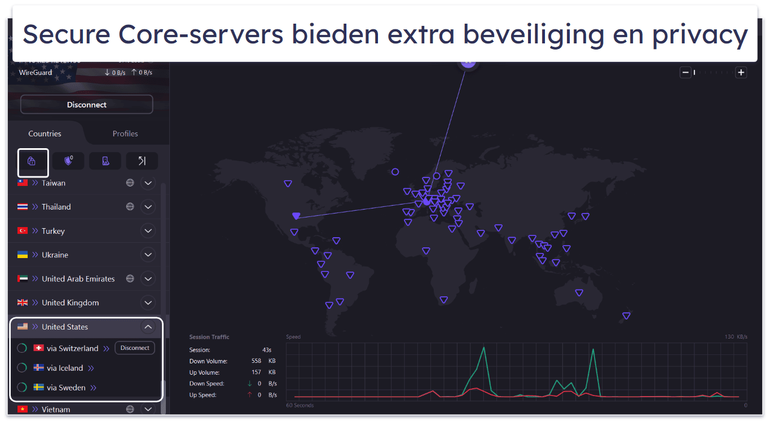Click the WireGuard protocol label
Screen dimensions: 770x422
[x=36, y=72]
